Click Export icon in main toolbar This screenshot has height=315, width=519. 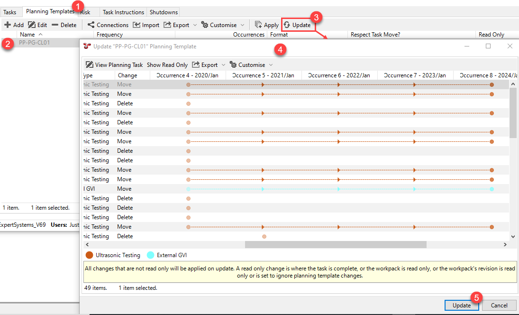pyautogui.click(x=167, y=25)
